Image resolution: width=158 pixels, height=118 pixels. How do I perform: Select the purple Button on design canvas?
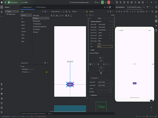[70, 85]
